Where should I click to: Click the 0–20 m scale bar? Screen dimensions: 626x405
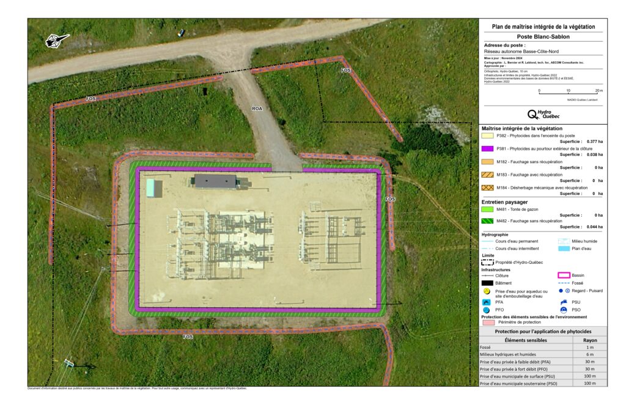569,93
